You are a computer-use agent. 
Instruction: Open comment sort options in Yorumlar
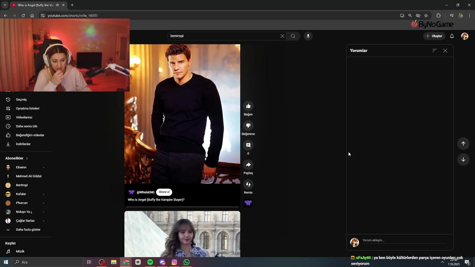pos(435,50)
